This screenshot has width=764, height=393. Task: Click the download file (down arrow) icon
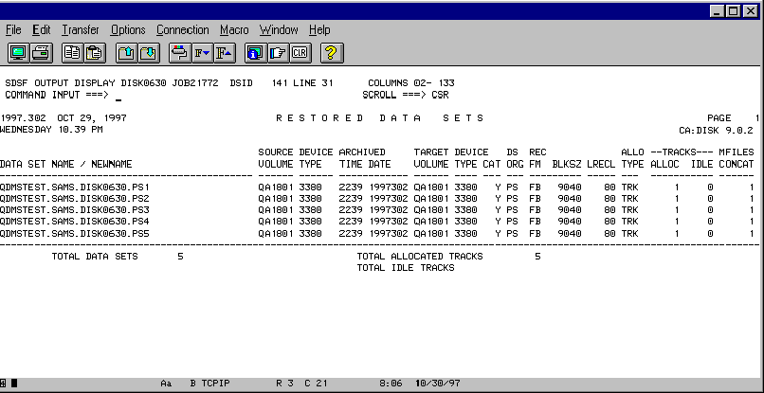click(x=148, y=53)
